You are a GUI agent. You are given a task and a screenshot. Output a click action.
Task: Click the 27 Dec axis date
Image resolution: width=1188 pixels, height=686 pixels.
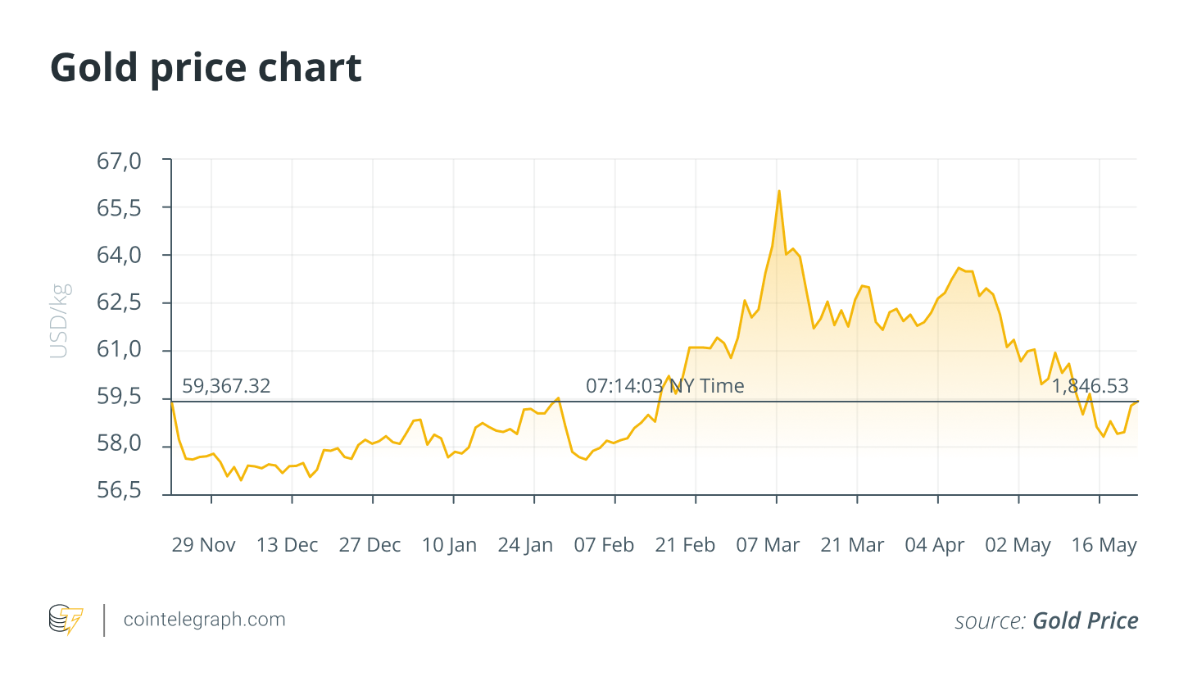pos(370,545)
